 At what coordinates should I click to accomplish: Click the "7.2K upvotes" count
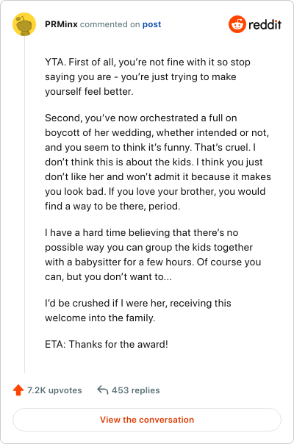point(54,390)
